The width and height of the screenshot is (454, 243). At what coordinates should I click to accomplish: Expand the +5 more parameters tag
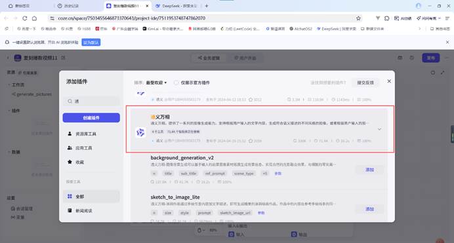264,174
